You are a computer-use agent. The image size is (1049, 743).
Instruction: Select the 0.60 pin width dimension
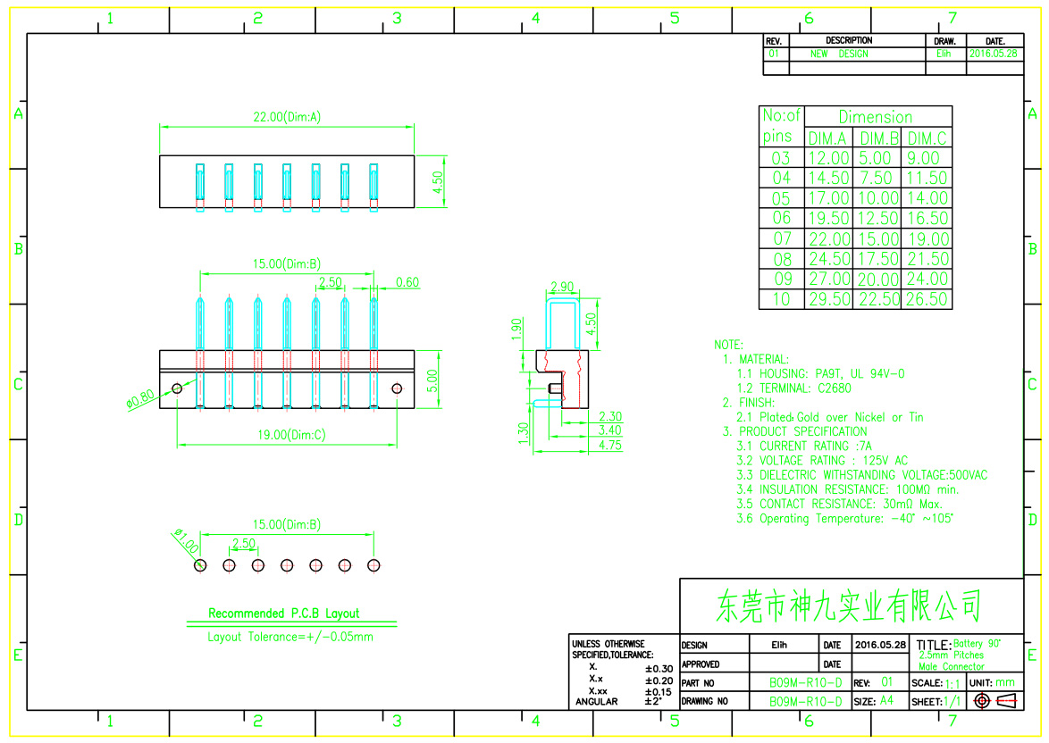click(x=407, y=282)
